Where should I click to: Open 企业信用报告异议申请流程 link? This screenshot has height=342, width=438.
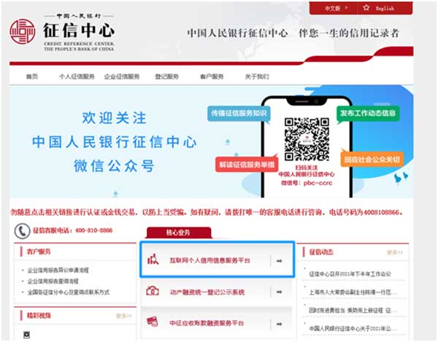click(x=58, y=270)
